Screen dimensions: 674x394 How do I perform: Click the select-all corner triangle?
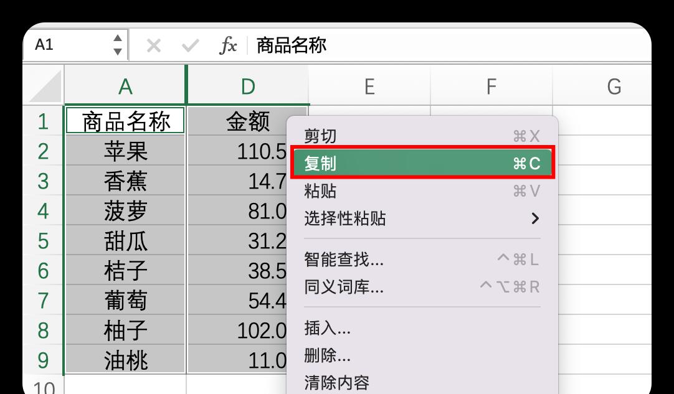pyautogui.click(x=44, y=86)
